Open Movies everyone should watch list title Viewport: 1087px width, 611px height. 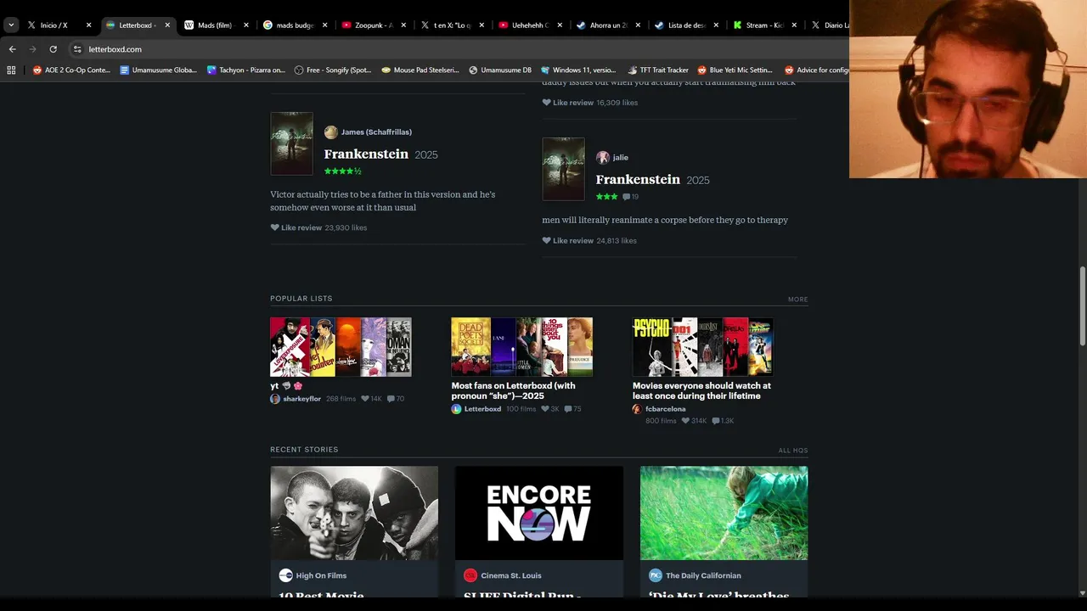click(701, 390)
